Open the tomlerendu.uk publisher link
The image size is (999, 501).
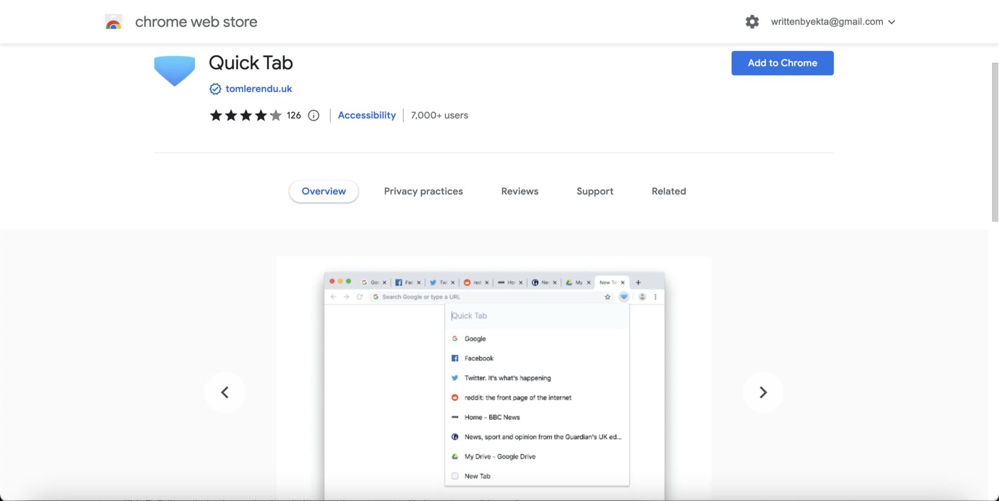[x=259, y=89]
